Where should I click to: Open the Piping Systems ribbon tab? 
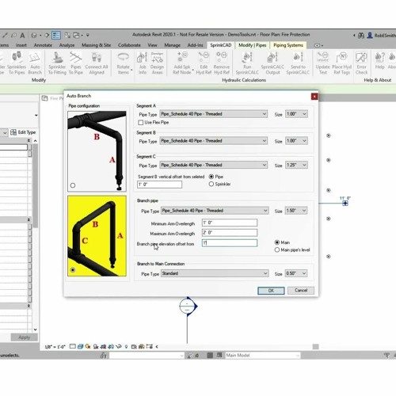pos(288,45)
